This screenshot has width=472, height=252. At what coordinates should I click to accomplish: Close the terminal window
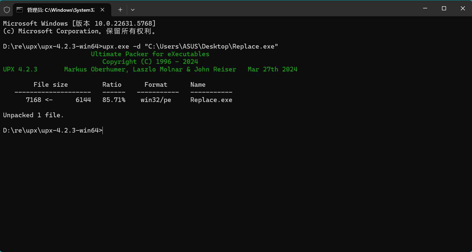pyautogui.click(x=463, y=8)
